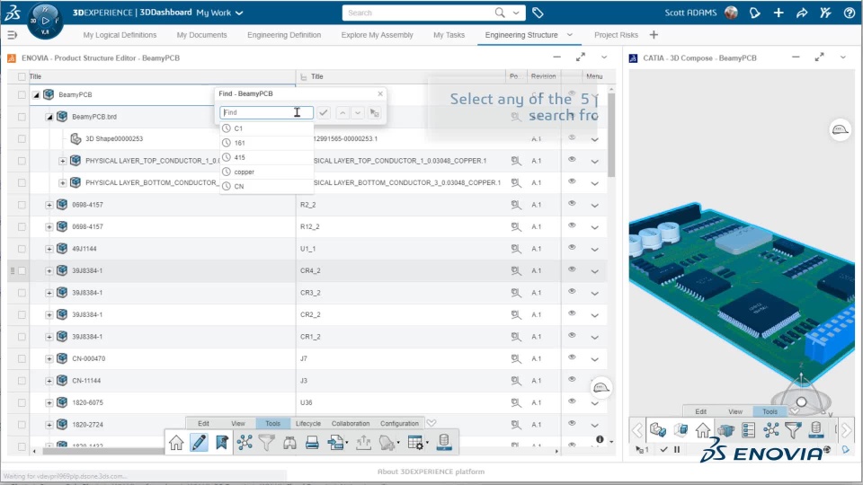Check the 49J1144 row checkbox
863x485 pixels.
22,249
